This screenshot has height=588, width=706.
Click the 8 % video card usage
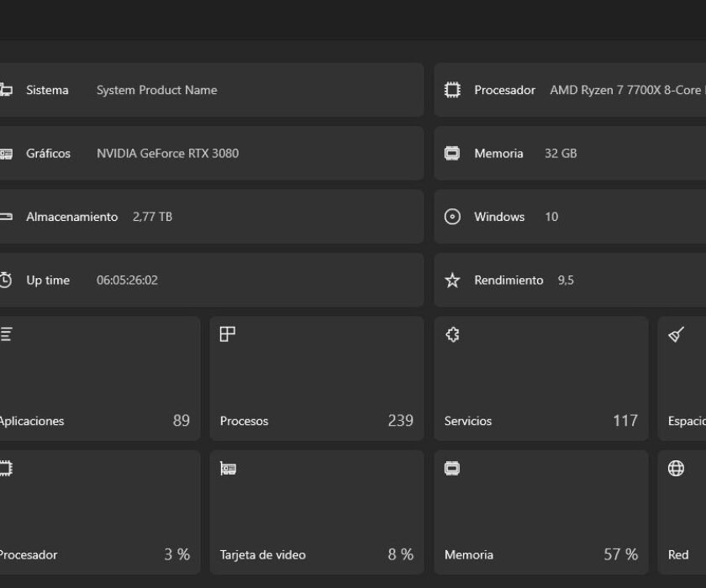coord(400,554)
